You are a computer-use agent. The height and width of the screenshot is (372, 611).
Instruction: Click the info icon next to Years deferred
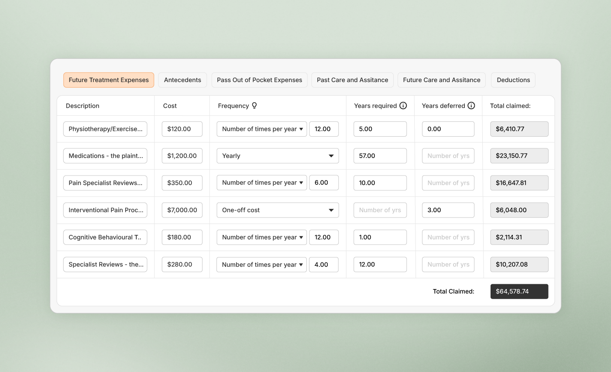[471, 106]
